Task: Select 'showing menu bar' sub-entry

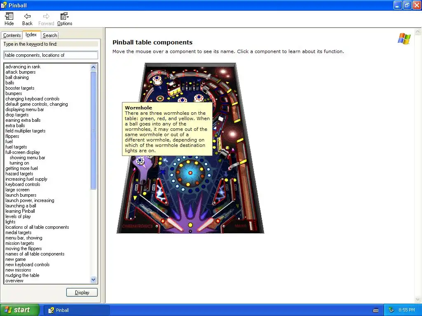Action: 27,158
